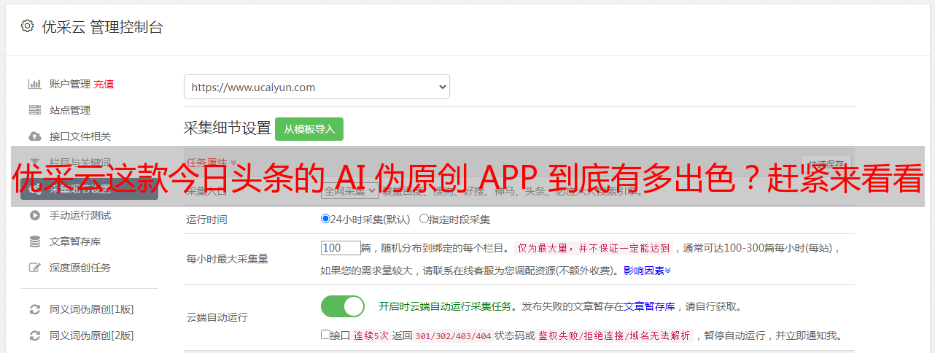Image resolution: width=935 pixels, height=353 pixels.
Task: Click the 开启时云端自动运行采集任务 green text
Action: (x=445, y=306)
